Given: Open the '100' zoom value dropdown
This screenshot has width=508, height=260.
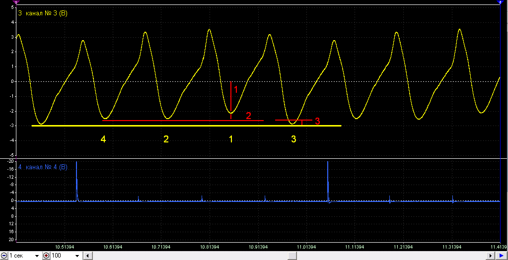Looking at the screenshot, I should (x=77, y=256).
